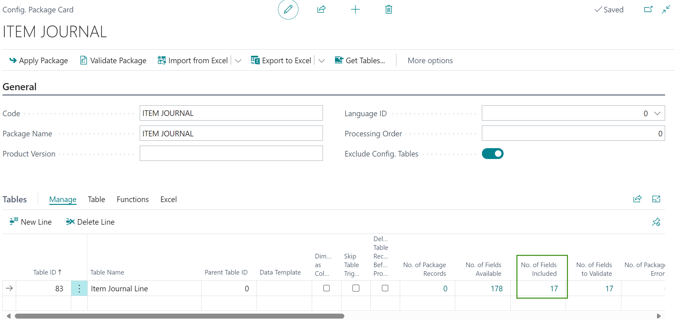Image resolution: width=679 pixels, height=322 pixels.
Task: Select the Table tab in Tables
Action: click(x=96, y=199)
